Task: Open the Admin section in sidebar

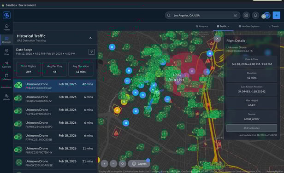Action: (x=6, y=97)
